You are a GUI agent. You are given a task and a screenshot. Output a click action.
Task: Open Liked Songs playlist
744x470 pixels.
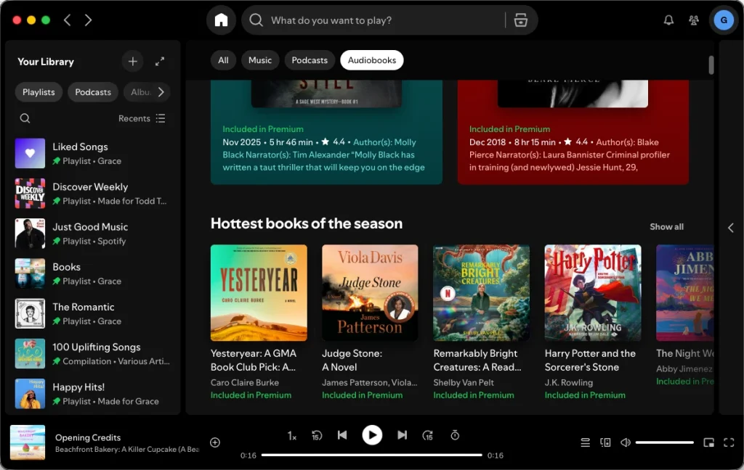point(92,154)
